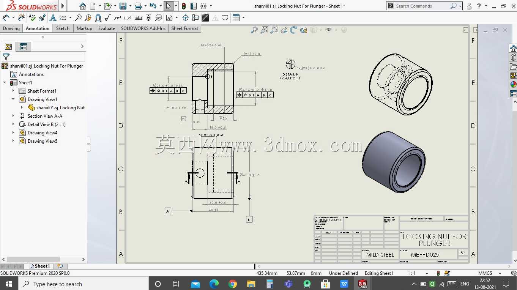Screen dimensions: 517x290
Task: Open Google Chrome from the taskbar
Action: (x=233, y=284)
